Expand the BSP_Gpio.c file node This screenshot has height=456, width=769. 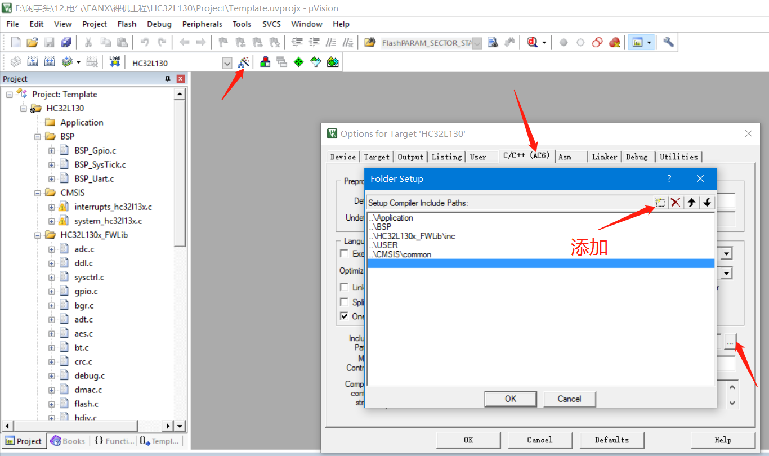click(x=52, y=150)
